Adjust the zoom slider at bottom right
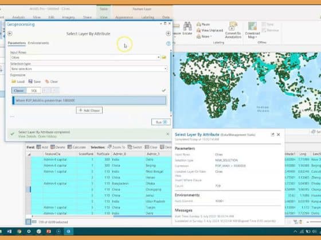Viewport: 321px width, 240px height. click(315, 222)
